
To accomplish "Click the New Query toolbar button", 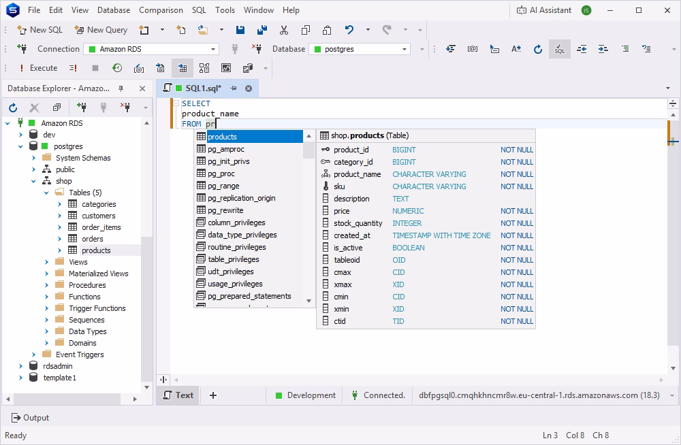I will click(101, 30).
